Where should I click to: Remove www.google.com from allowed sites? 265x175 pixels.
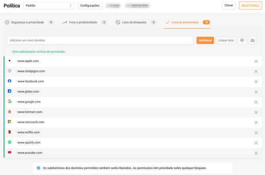pos(256,102)
